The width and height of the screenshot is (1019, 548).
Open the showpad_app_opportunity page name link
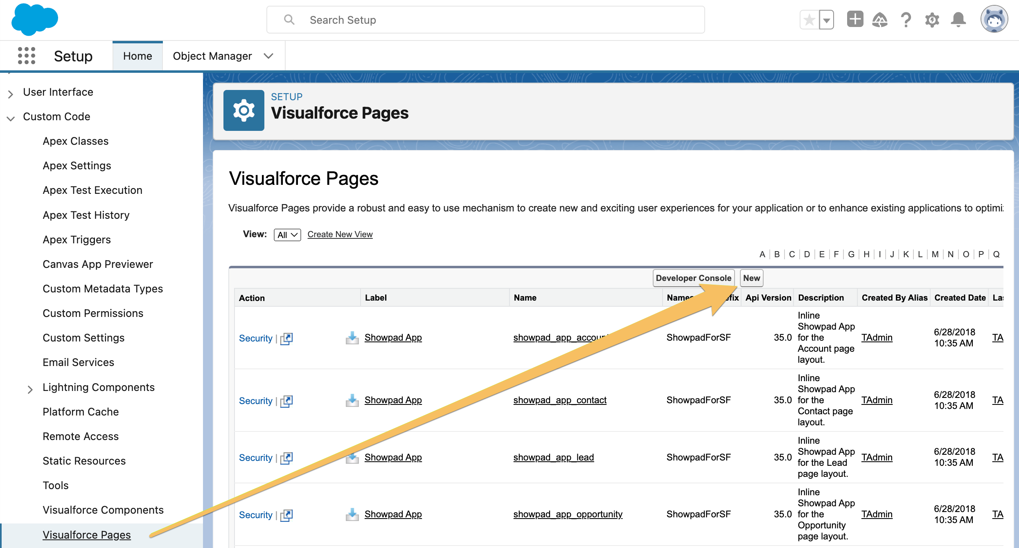568,514
